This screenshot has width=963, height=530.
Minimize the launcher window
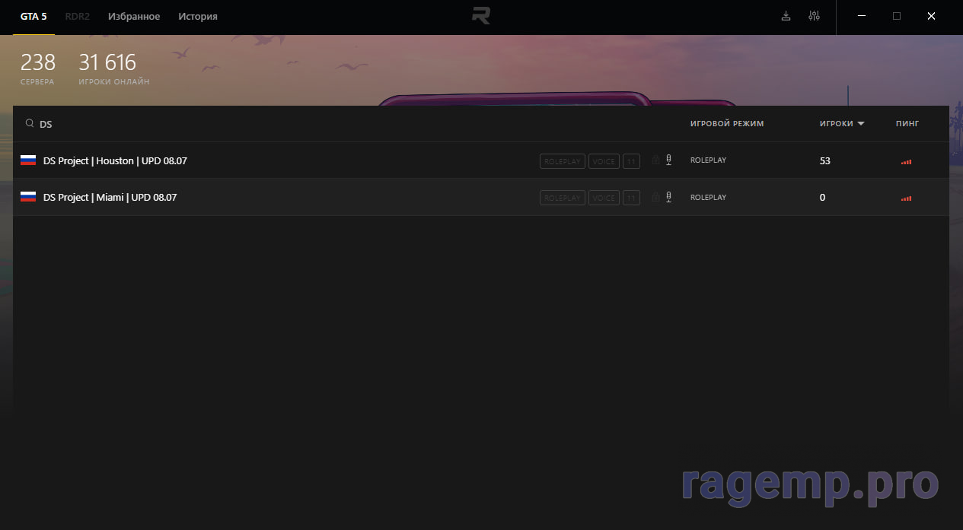(862, 16)
